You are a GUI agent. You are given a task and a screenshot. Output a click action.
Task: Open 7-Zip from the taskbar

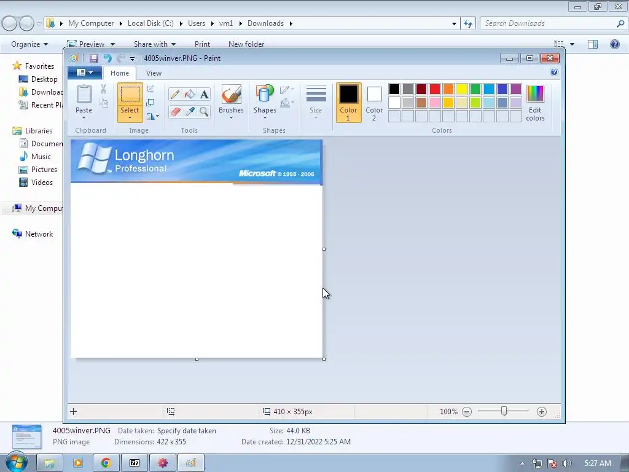(135, 463)
